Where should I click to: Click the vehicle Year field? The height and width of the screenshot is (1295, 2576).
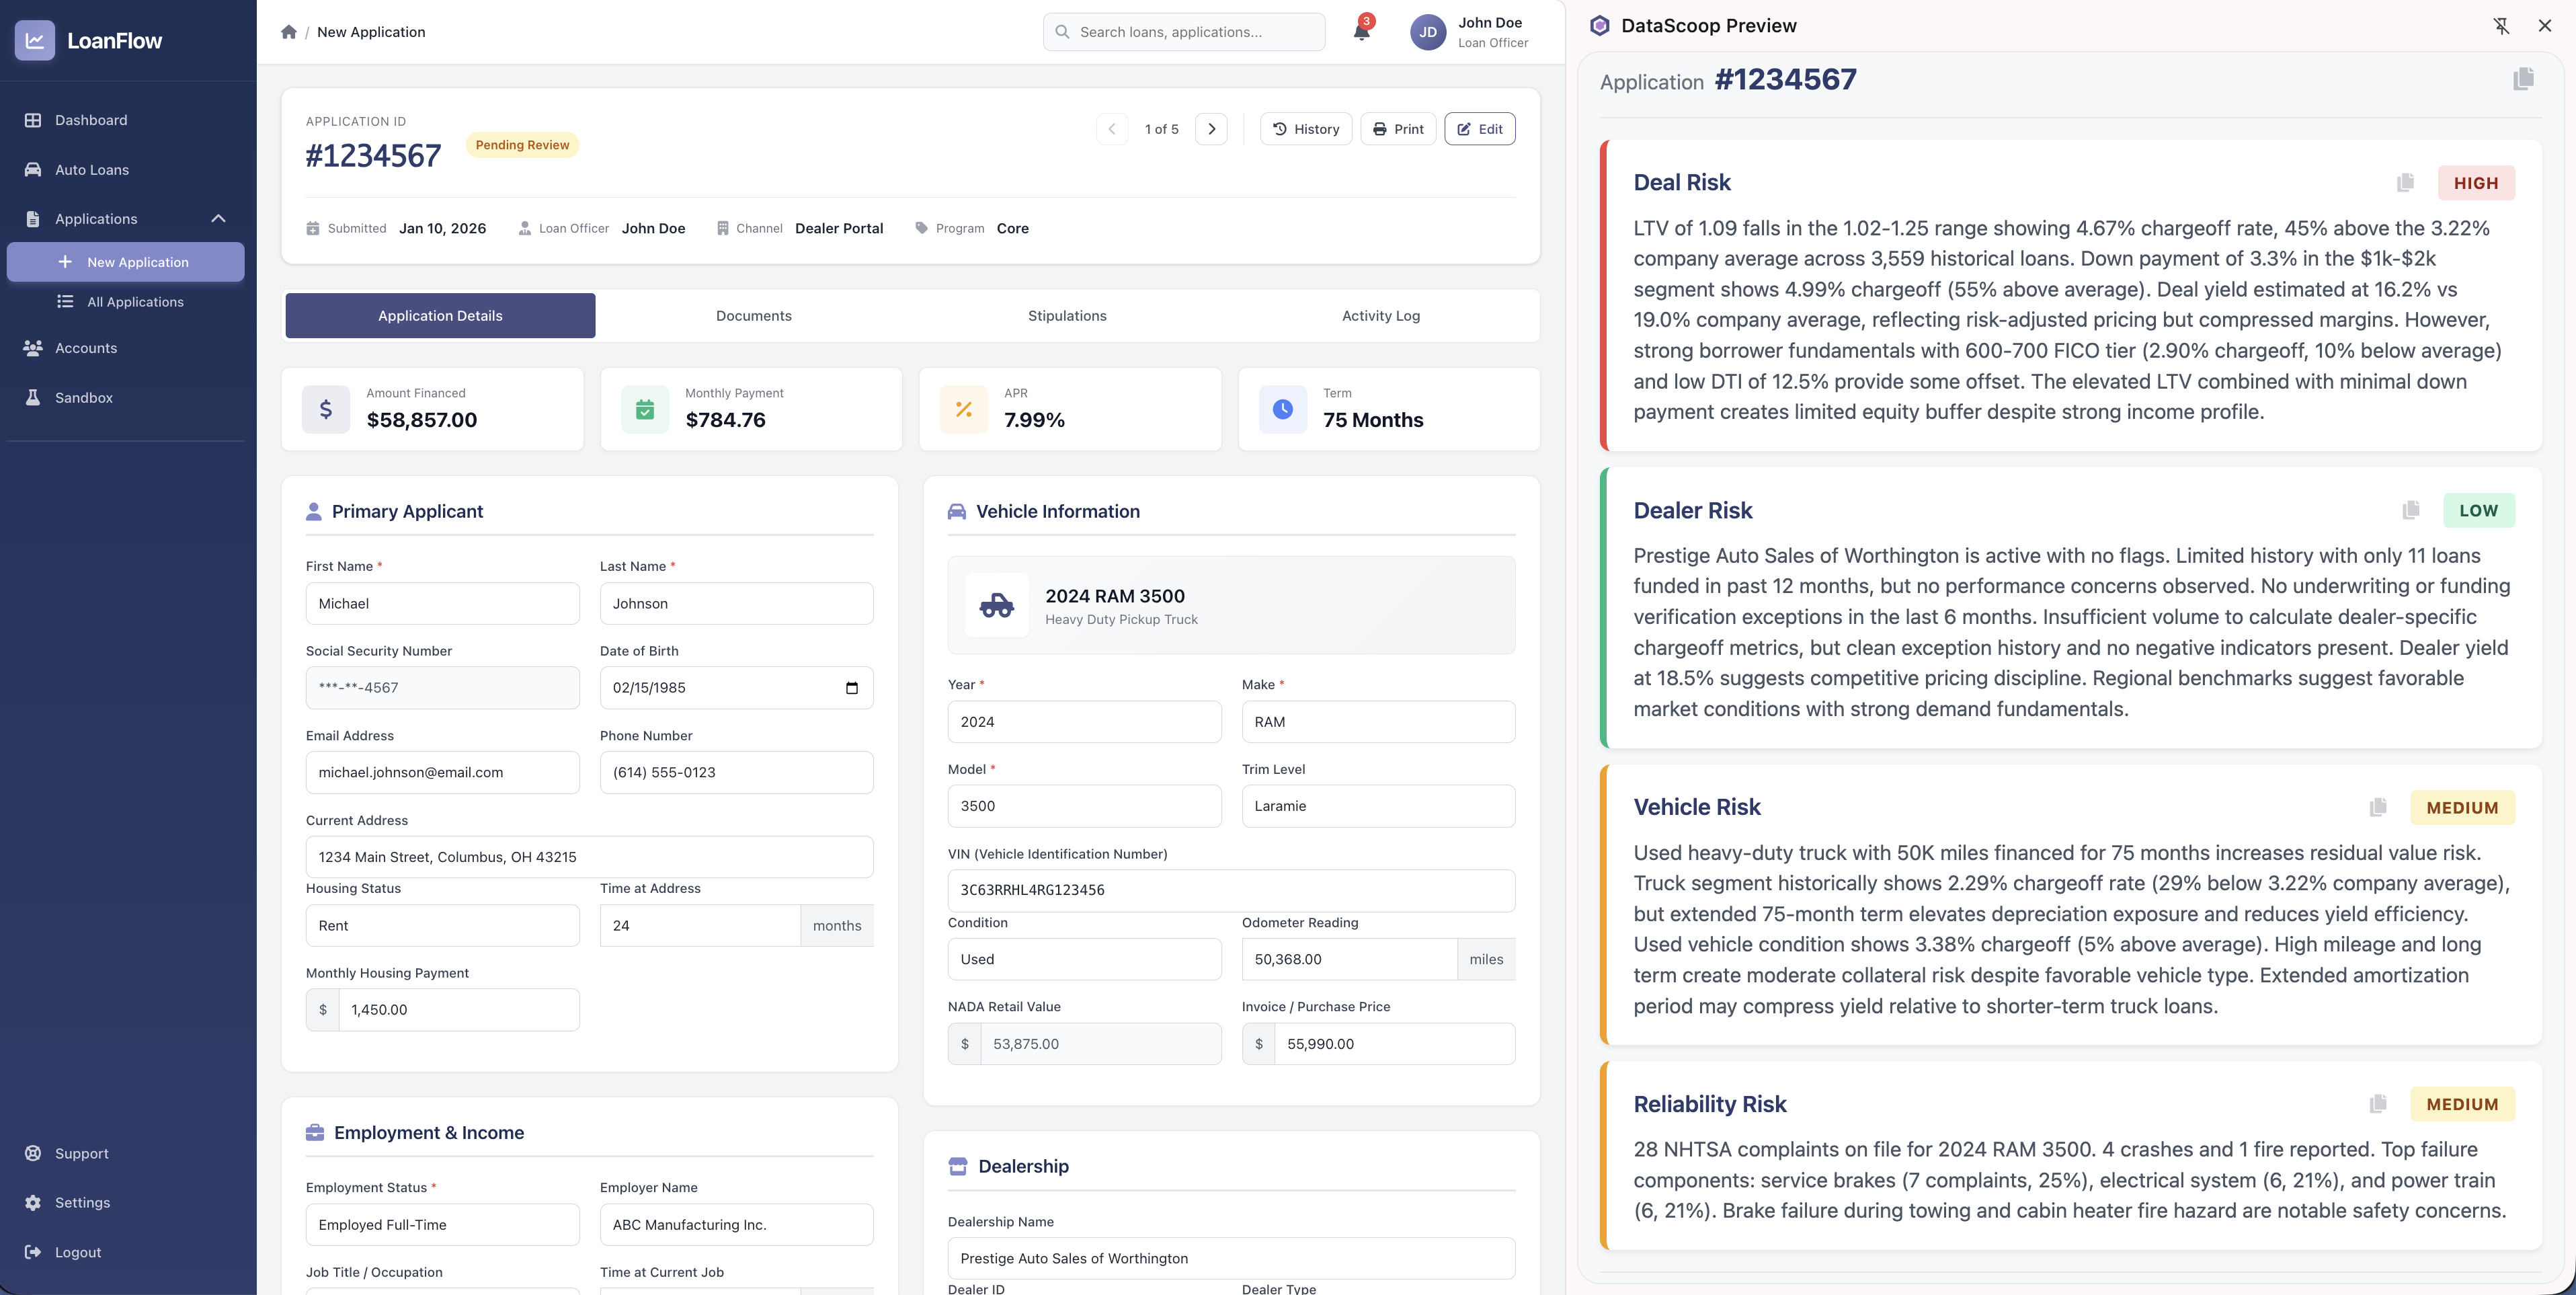pyautogui.click(x=1084, y=722)
